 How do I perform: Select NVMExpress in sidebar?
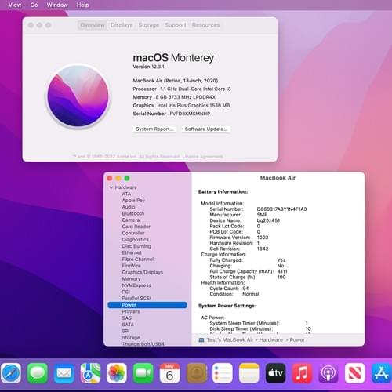136,285
